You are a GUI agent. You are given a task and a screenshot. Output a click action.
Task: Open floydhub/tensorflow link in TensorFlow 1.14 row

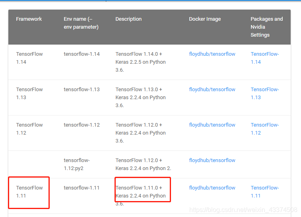click(x=212, y=54)
